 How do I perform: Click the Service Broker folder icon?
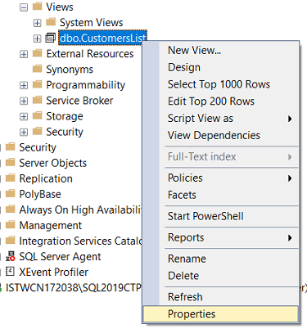pos(38,100)
